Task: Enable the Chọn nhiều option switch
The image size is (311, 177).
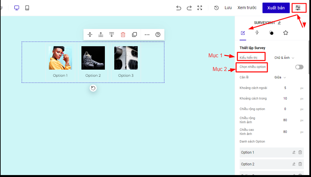Action: (x=299, y=67)
